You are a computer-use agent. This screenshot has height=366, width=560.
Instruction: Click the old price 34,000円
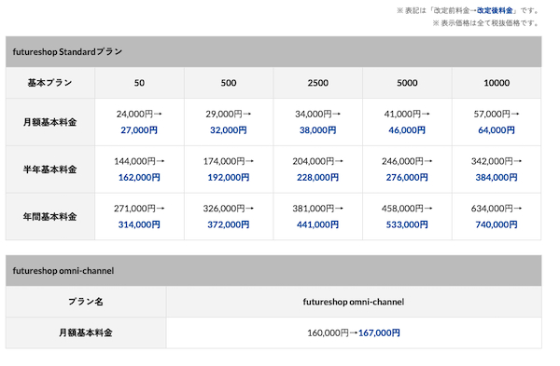(x=314, y=114)
